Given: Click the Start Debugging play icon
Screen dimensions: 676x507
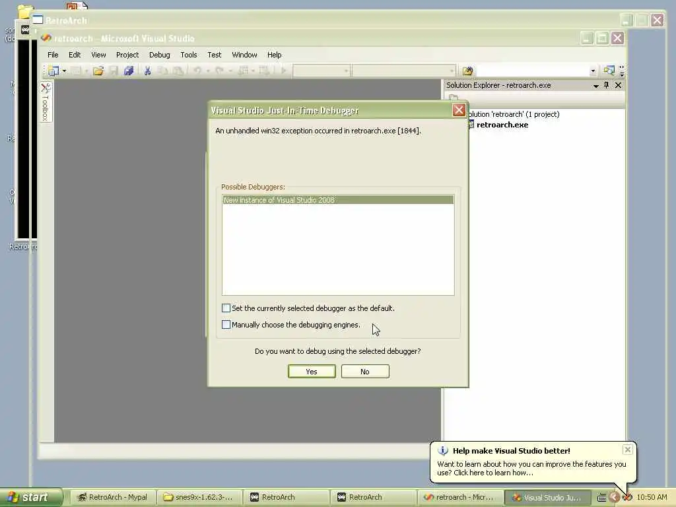Looking at the screenshot, I should [x=283, y=70].
